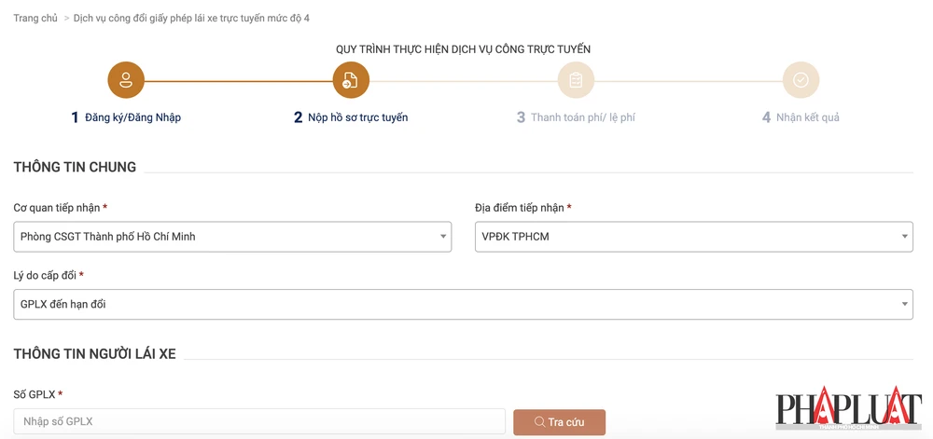The width and height of the screenshot is (933, 439).
Task: Click the driver license exchange service breadcrumb
Action: pos(191,19)
